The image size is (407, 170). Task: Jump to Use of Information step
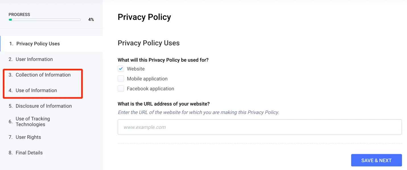[x=36, y=90]
